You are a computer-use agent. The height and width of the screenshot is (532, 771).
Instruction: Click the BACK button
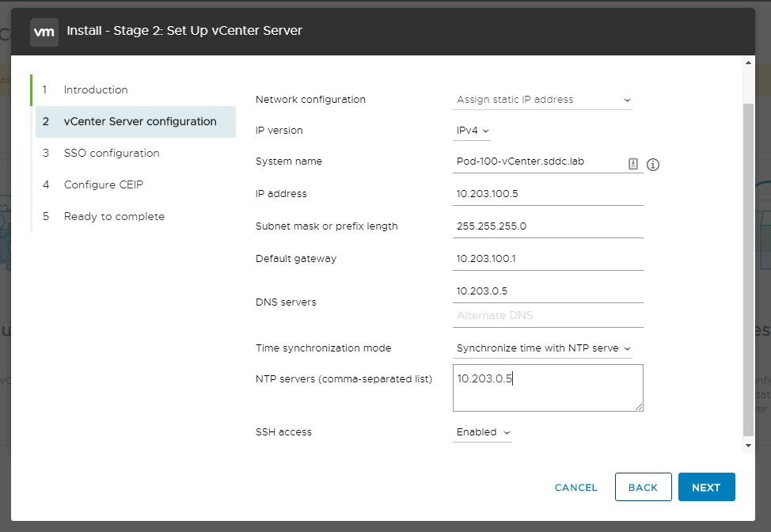tap(643, 488)
